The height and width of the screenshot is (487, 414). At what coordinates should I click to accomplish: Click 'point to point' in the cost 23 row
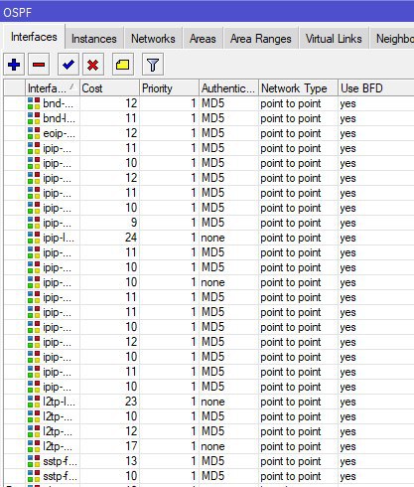[291, 402]
